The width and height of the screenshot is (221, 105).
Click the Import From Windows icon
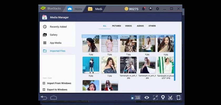point(44,83)
